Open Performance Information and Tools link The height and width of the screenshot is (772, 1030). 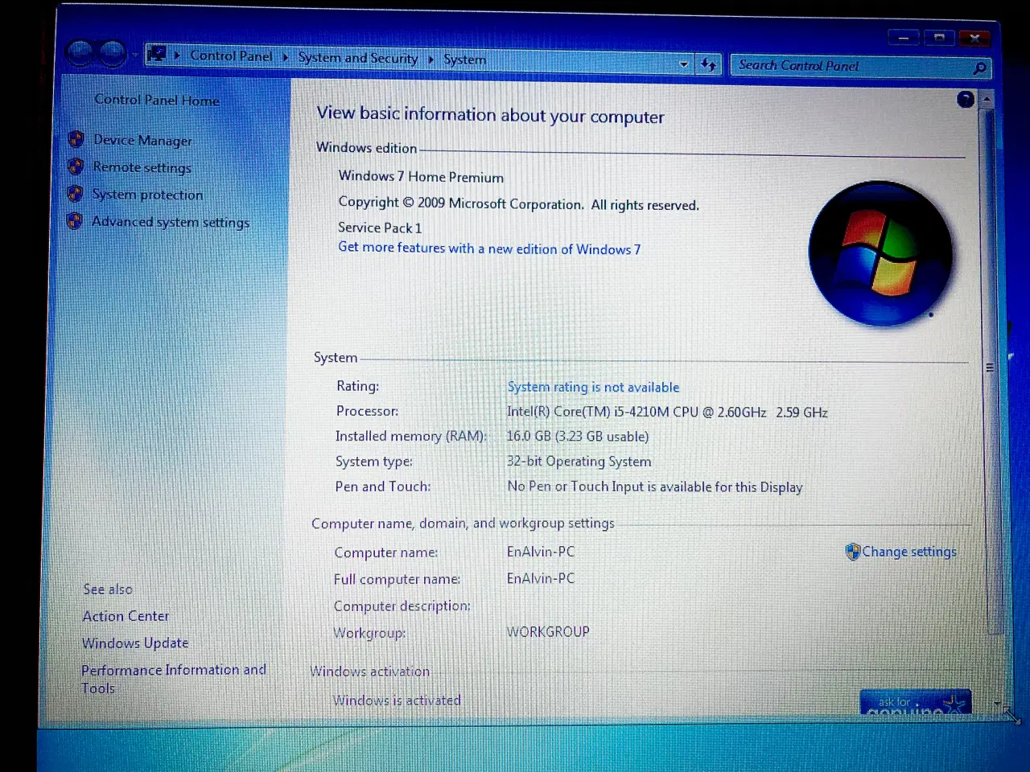click(173, 679)
